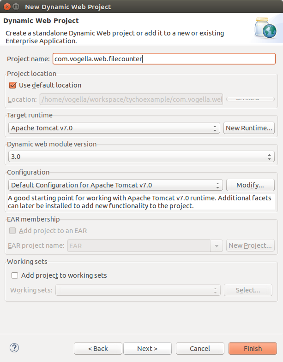The height and width of the screenshot is (362, 283).
Task: Toggle the Use default location checkbox
Action: [x=13, y=85]
